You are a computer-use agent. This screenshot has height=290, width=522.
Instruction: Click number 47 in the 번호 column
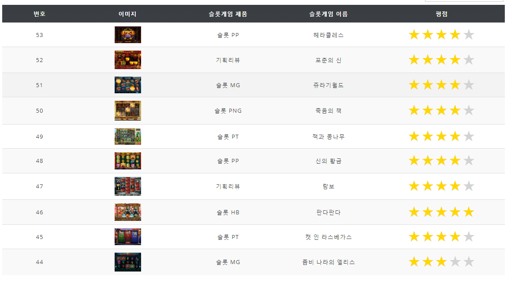[x=39, y=186]
